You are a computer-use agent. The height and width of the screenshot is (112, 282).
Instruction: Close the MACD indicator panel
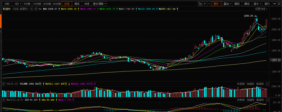point(267,100)
